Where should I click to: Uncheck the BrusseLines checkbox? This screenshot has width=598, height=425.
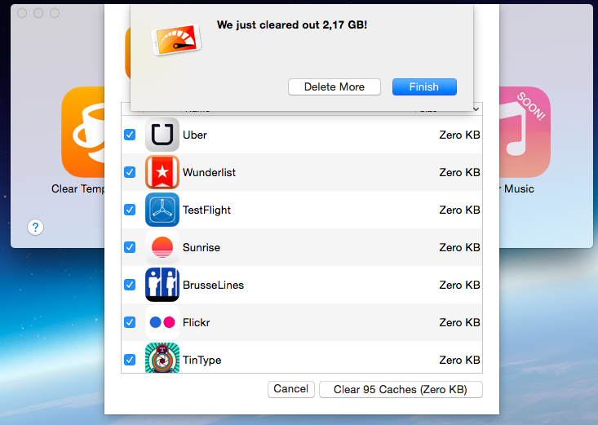(130, 285)
